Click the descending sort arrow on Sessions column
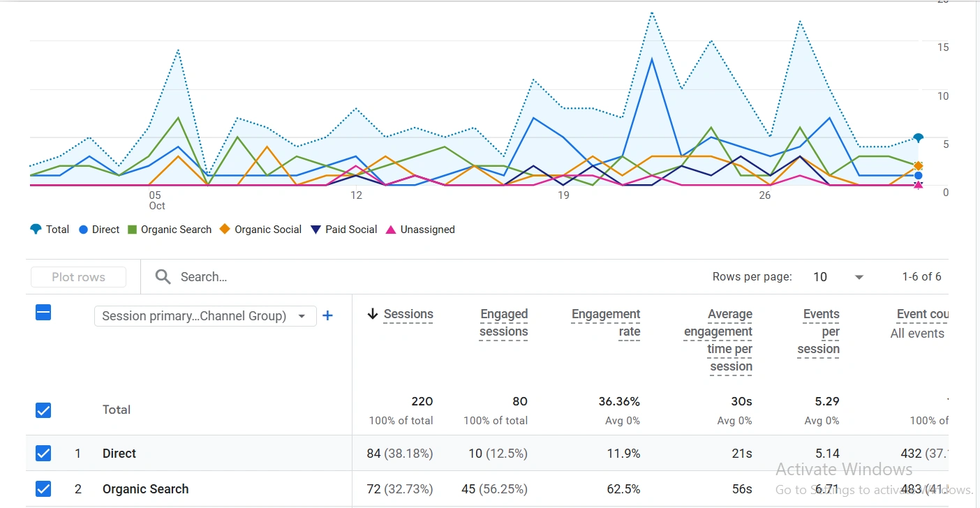Image resolution: width=980 pixels, height=508 pixels. click(373, 314)
